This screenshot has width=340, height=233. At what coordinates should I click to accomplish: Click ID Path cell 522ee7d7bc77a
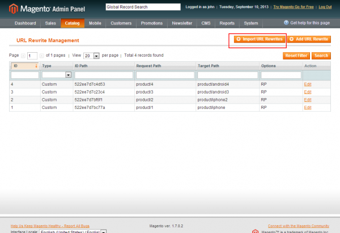(x=90, y=108)
